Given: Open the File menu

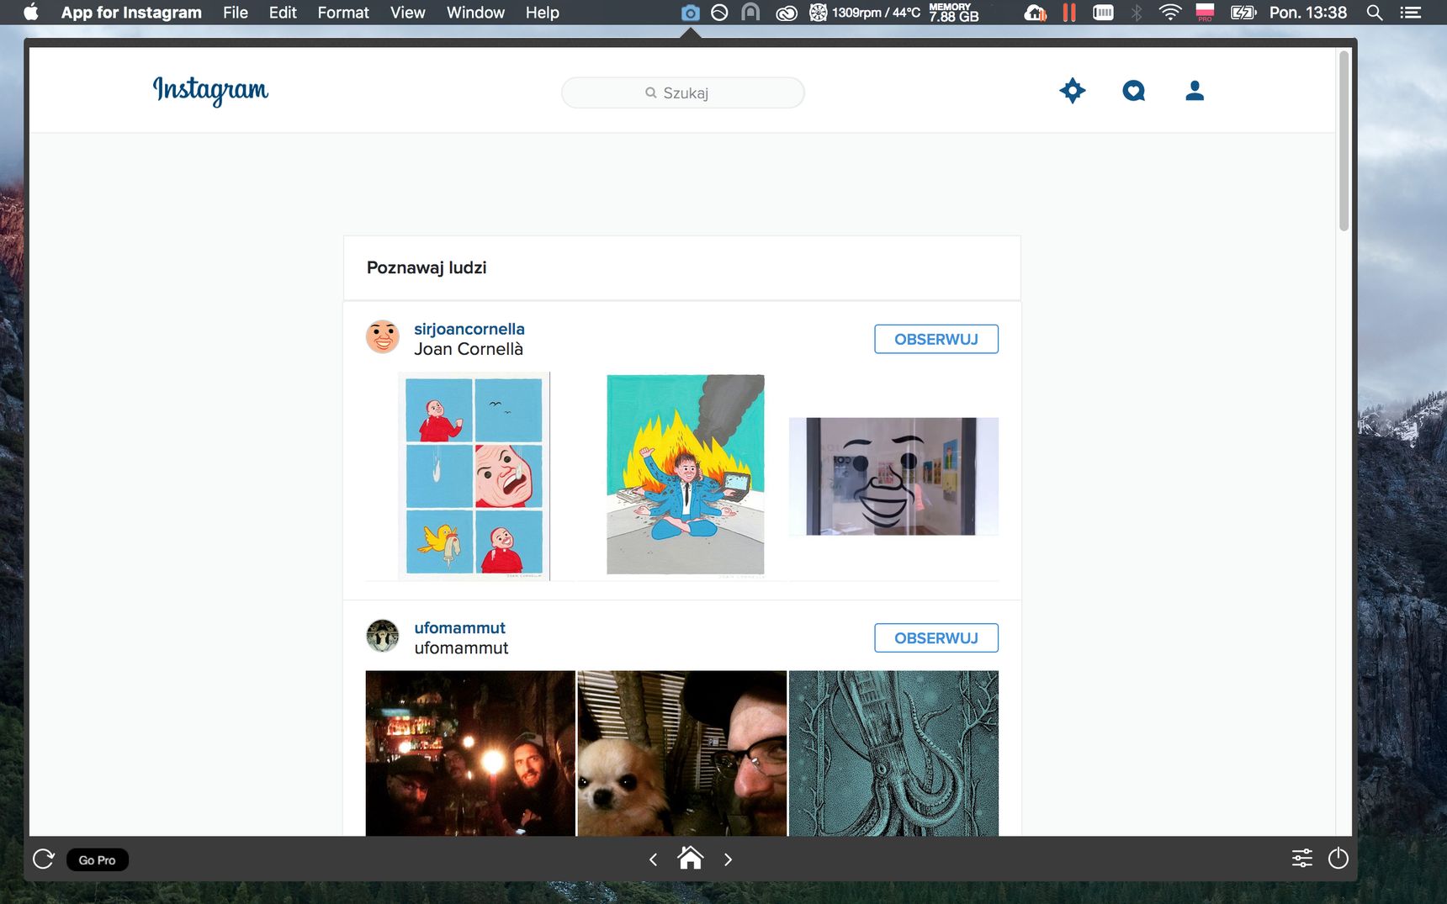Looking at the screenshot, I should point(236,13).
